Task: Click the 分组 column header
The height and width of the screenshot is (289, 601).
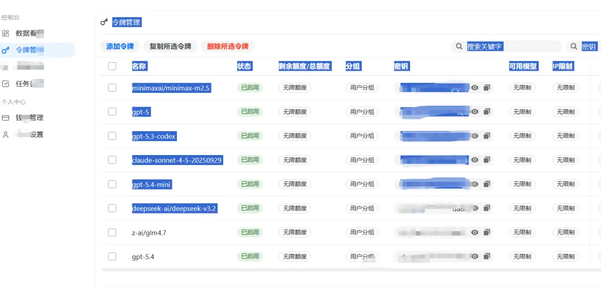Action: [353, 66]
